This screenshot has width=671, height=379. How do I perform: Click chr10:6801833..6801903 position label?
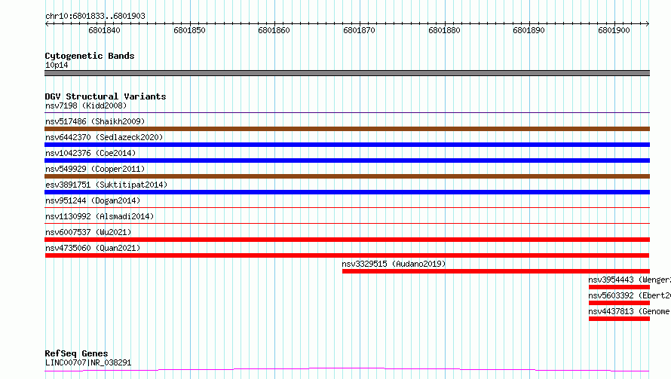click(x=95, y=16)
